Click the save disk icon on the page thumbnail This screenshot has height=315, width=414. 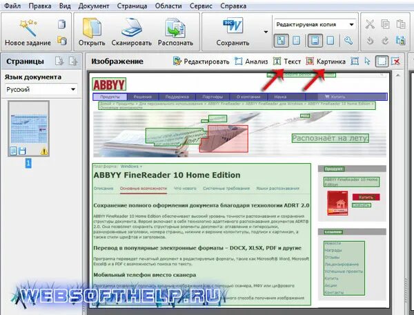coord(23,151)
